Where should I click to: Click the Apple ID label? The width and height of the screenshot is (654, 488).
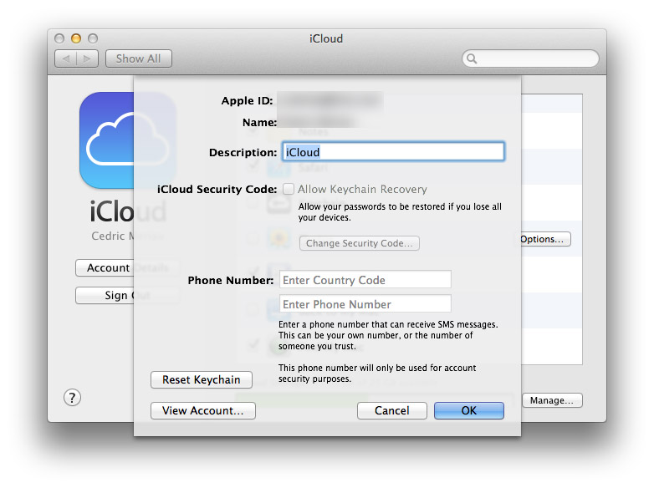tap(247, 101)
